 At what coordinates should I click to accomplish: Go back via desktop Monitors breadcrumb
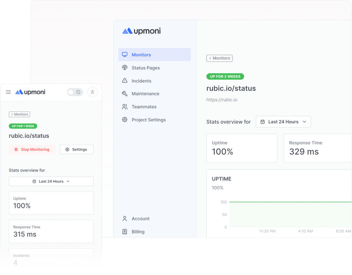point(219,58)
